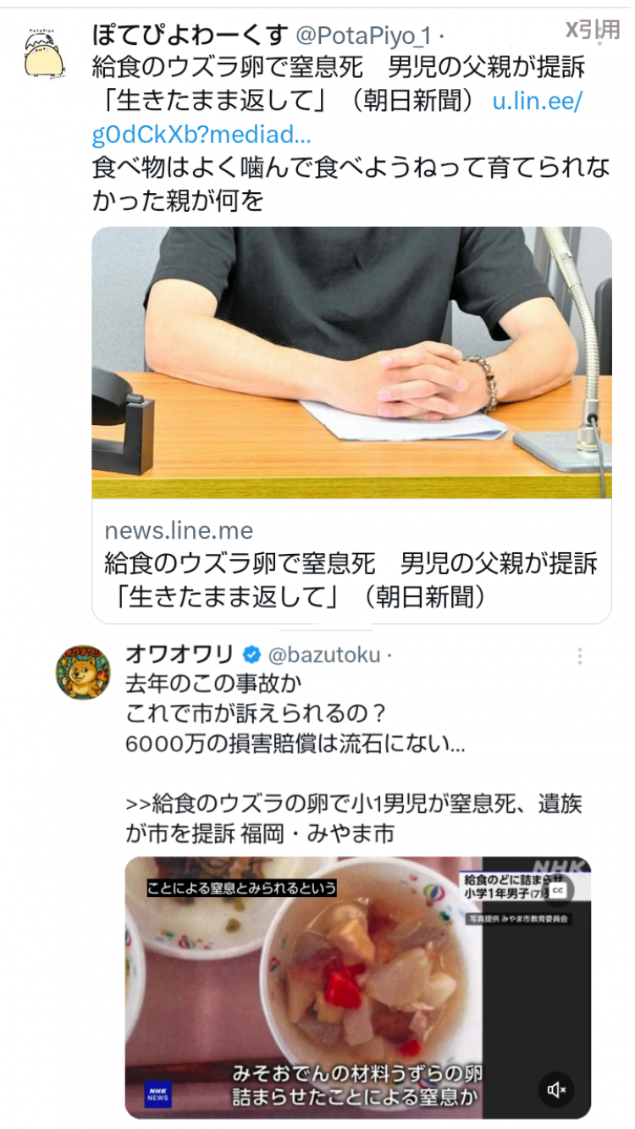Unmute the video with the speaker icon
Viewport: 635px width, 1129px height.
coord(556,1089)
